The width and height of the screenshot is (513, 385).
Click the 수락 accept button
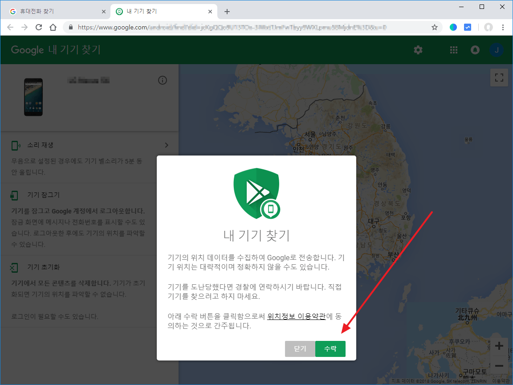pos(330,348)
